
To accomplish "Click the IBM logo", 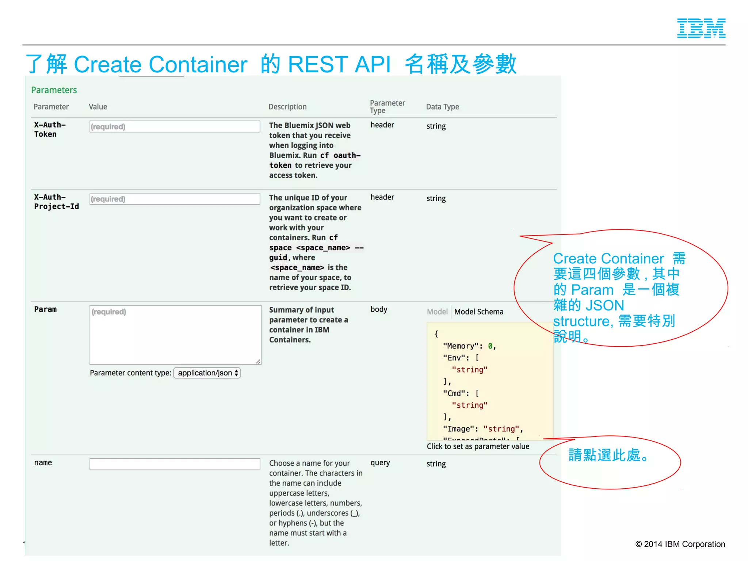I will 701,28.
